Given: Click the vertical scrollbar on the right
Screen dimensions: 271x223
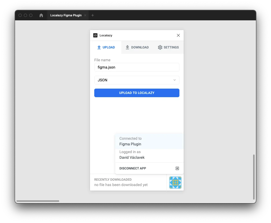Looking at the screenshot, I should pyautogui.click(x=254, y=177).
